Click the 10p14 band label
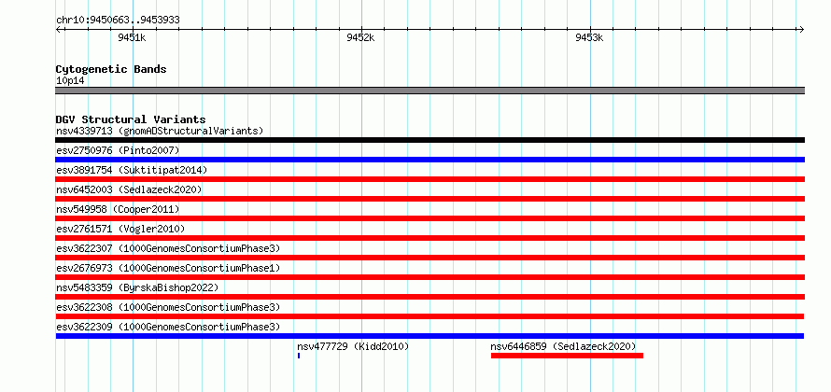 click(70, 81)
